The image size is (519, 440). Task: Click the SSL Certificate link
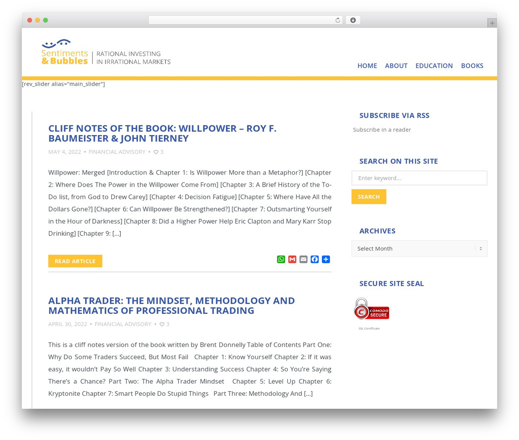tap(369, 328)
